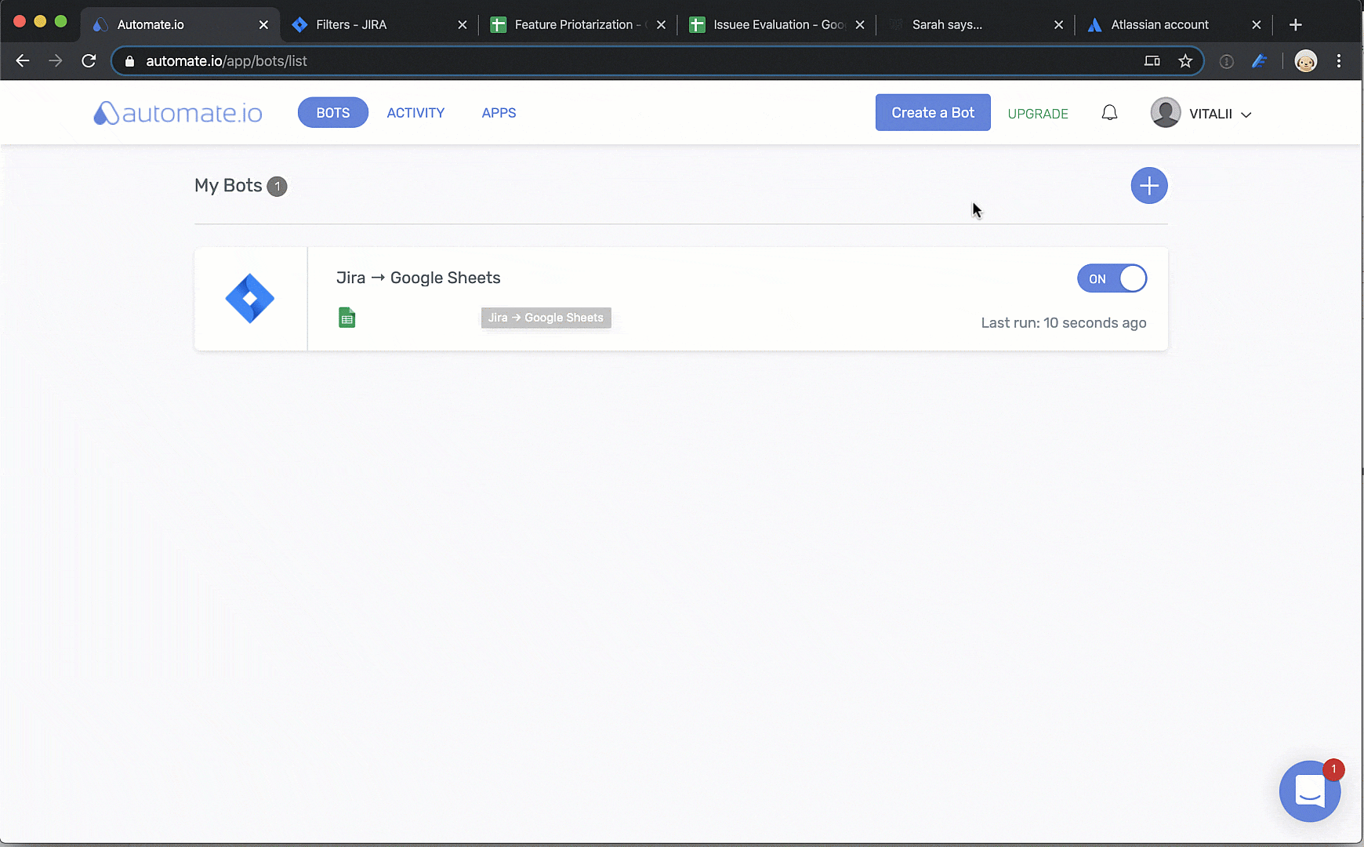Click the automate.io logo
Image resolution: width=1364 pixels, height=847 pixels.
(178, 113)
